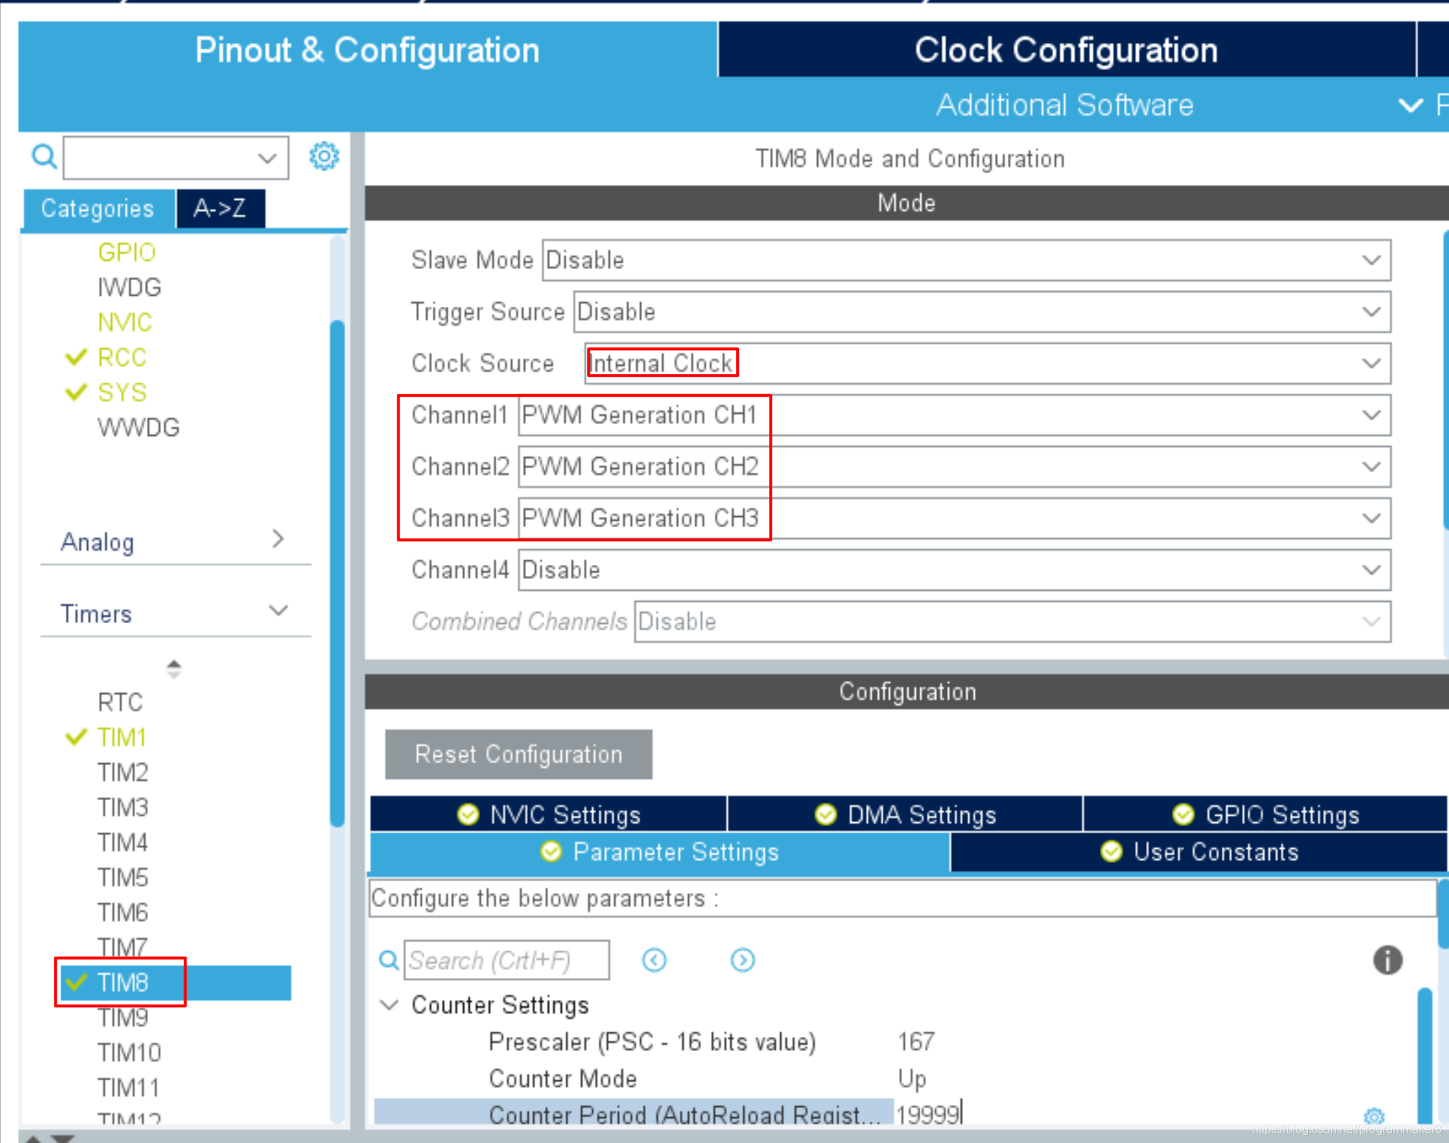Select the Categories tab
1449x1143 pixels.
[98, 209]
